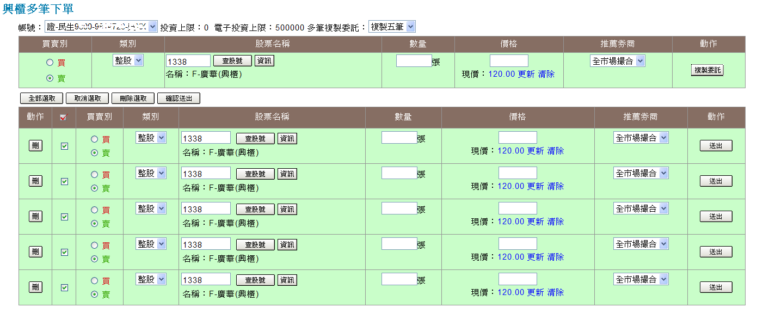Click the 數量 quantity field in first order row
Image resolution: width=763 pixels, height=313 pixels.
(399, 138)
